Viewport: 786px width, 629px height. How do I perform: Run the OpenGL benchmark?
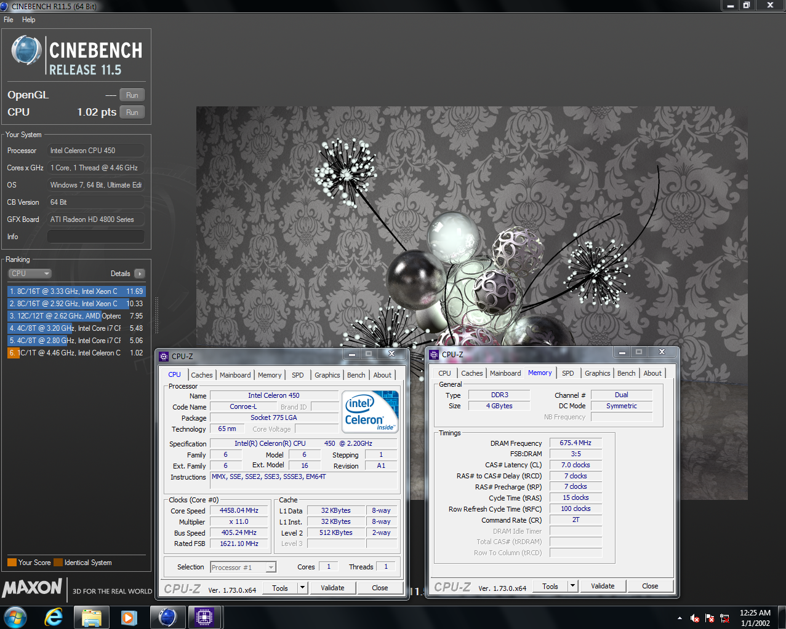pos(132,95)
